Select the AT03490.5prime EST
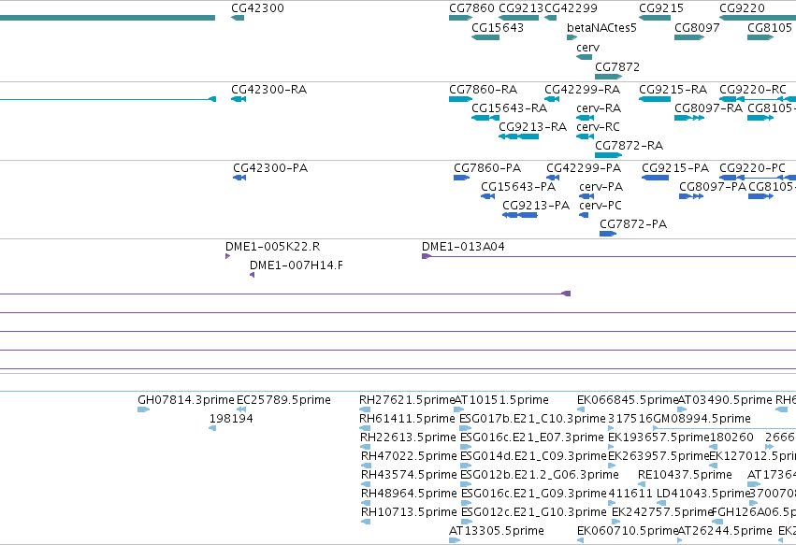 pos(682,409)
